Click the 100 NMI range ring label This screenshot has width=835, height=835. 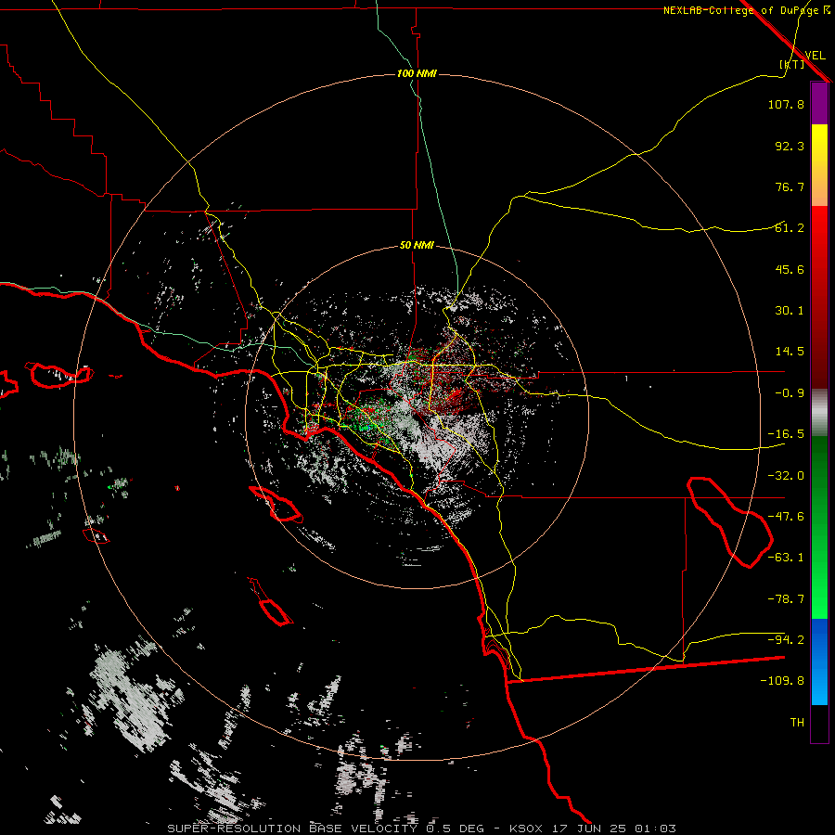click(417, 73)
